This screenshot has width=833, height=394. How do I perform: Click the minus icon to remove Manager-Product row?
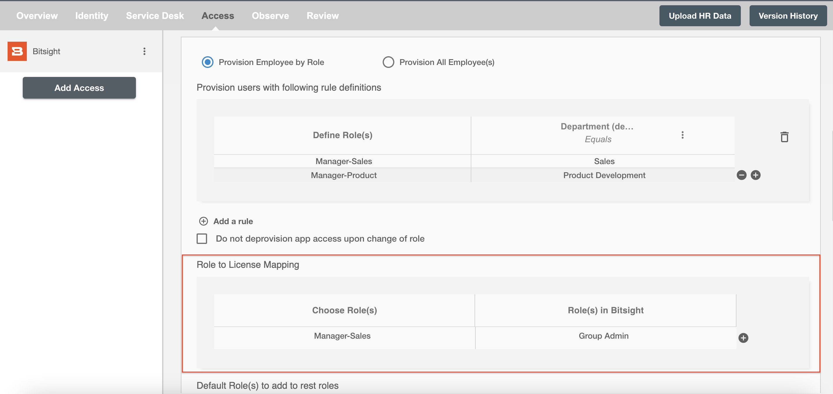click(x=741, y=175)
